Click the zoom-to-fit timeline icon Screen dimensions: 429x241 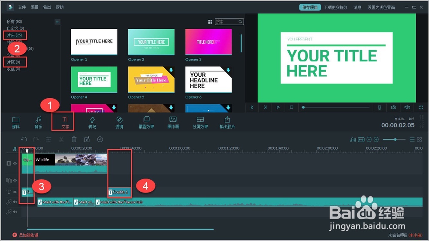click(x=361, y=140)
